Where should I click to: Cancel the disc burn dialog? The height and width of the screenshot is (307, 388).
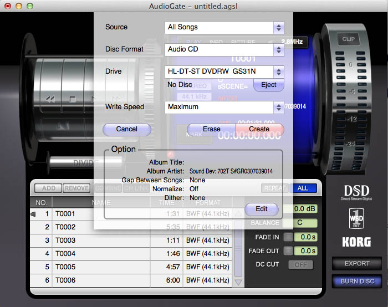point(127,129)
